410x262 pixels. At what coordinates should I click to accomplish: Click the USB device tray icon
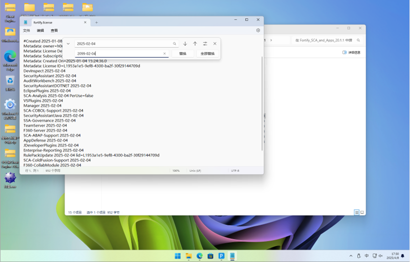point(359,255)
